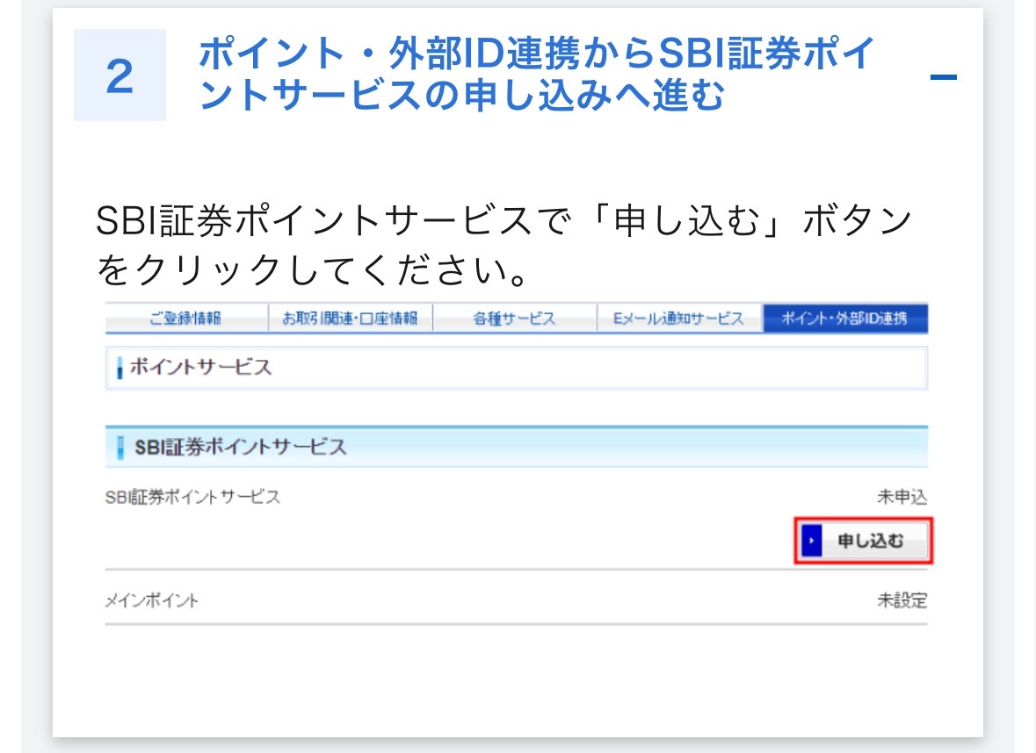This screenshot has width=1036, height=753.
Task: Click the step 2 heading title text
Action: [x=537, y=74]
